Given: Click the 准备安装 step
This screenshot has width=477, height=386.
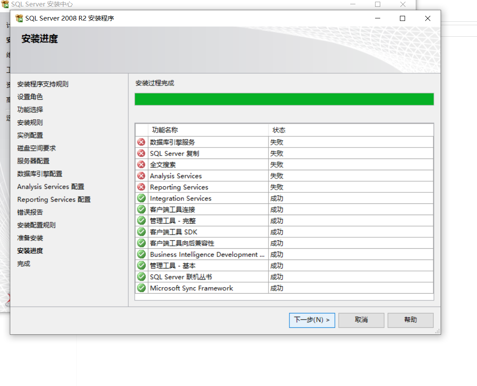Looking at the screenshot, I should pyautogui.click(x=30, y=238).
